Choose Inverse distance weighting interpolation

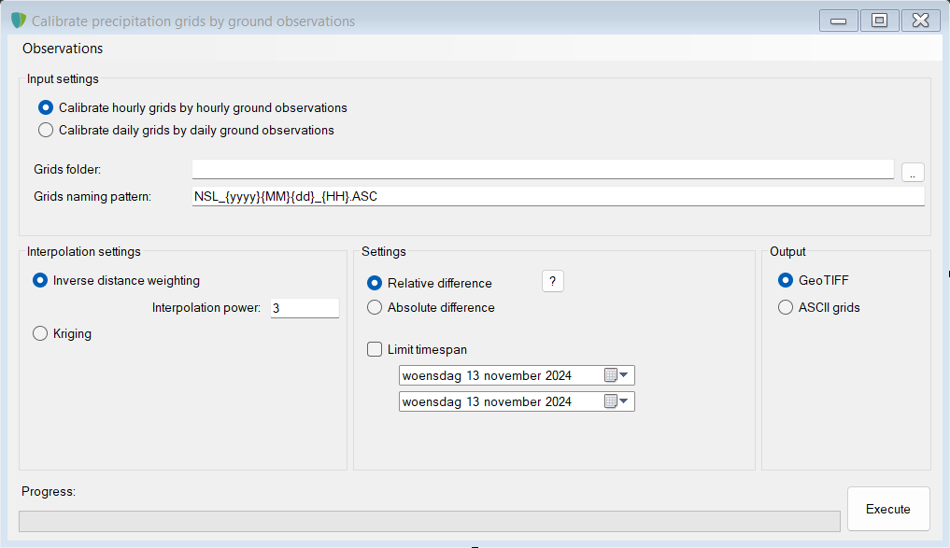point(40,280)
